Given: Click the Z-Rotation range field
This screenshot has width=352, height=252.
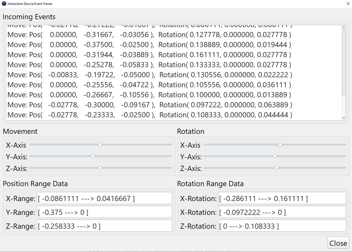Looking at the screenshot, I should coord(282,226).
